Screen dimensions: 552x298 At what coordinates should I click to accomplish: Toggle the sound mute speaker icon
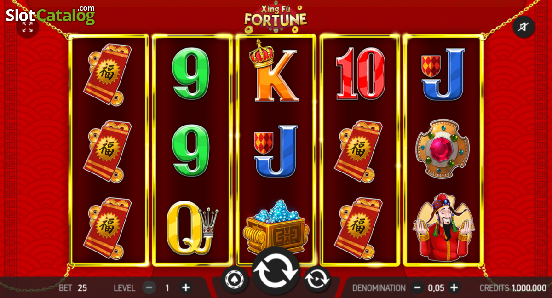[x=524, y=27]
